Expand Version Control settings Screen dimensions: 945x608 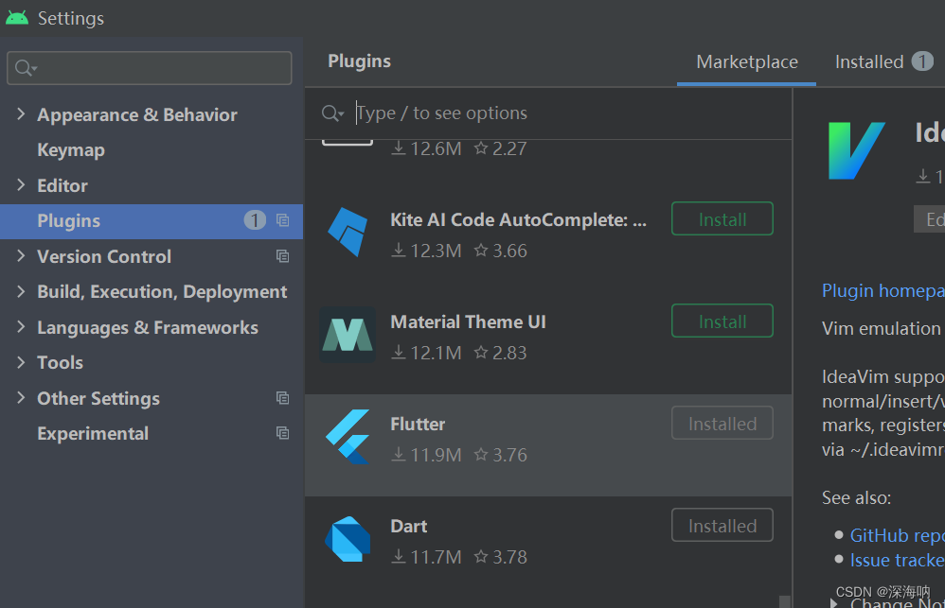(21, 256)
